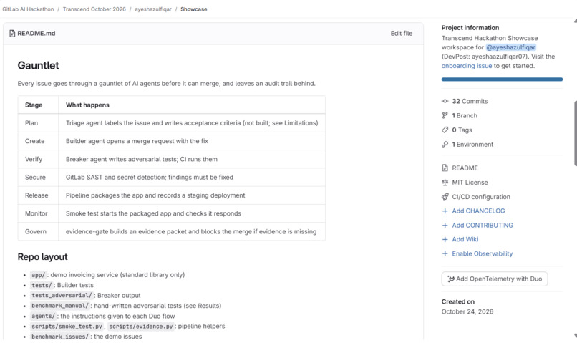Image resolution: width=577 pixels, height=343 pixels.
Task: Click the app/ code label
Action: (38, 275)
